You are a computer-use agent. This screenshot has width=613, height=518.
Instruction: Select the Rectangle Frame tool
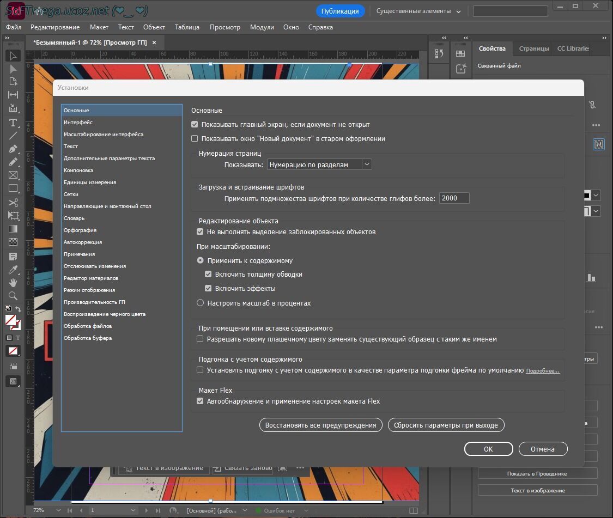(x=13, y=175)
